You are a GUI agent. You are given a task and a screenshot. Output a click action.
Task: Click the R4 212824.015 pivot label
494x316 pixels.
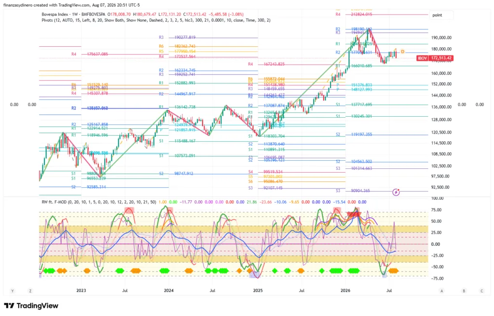click(354, 14)
